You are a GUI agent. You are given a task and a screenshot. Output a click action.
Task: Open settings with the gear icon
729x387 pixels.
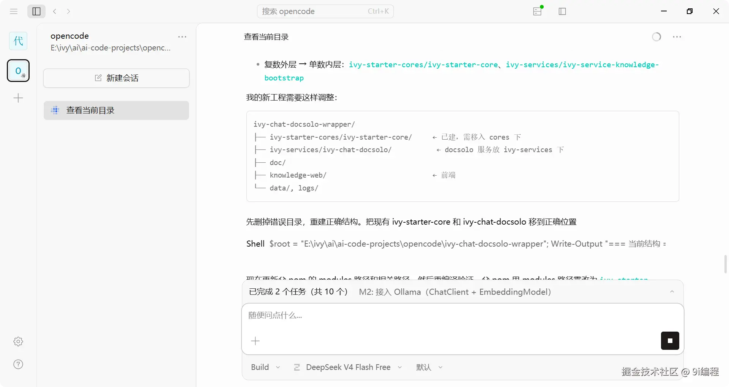[x=18, y=341]
